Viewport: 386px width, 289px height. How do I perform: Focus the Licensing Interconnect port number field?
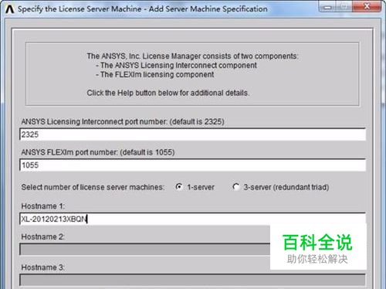tap(192, 134)
